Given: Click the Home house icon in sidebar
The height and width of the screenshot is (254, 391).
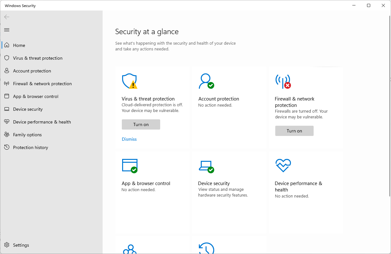Looking at the screenshot, I should point(7,45).
